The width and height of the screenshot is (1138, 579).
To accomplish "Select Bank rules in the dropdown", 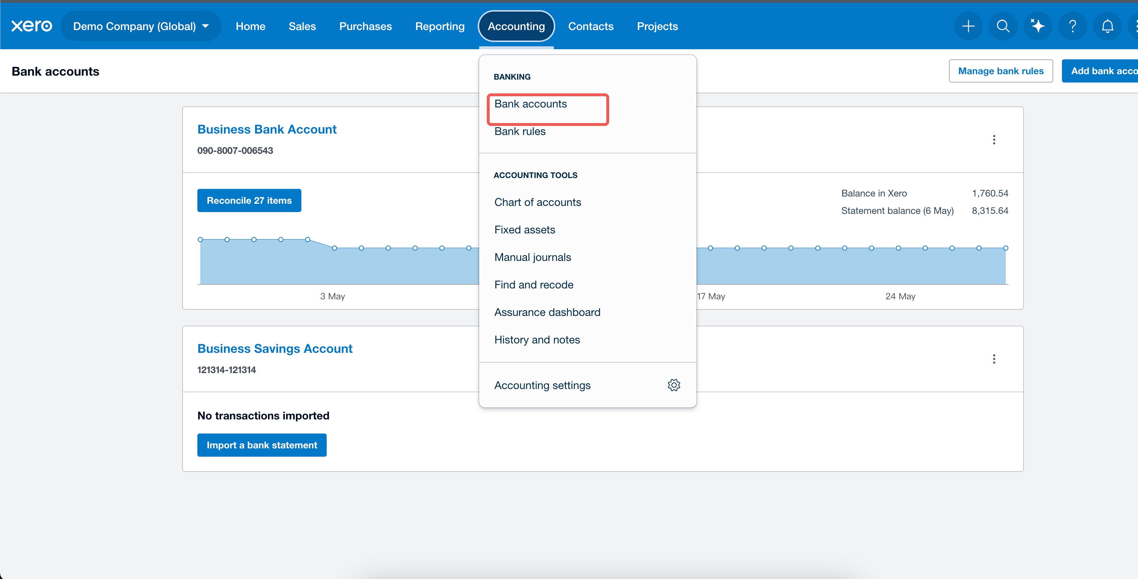I will point(520,131).
